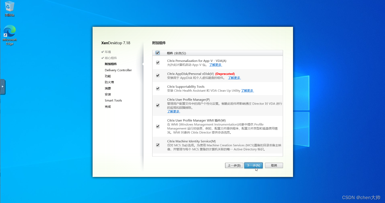Uncheck Citrix Supportability Tools component
This screenshot has width=385, height=203.
coord(158,88)
